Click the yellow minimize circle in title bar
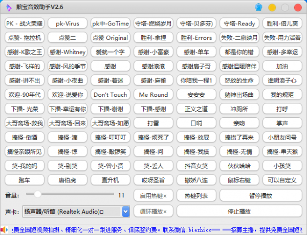 (x=272, y=8)
